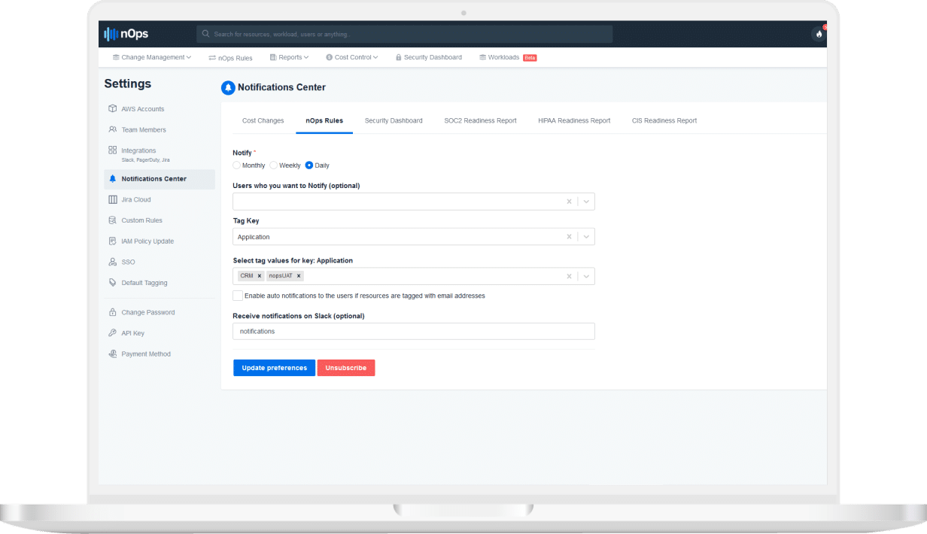927x534 pixels.
Task: Click the IAM Policy Update icon
Action: [x=112, y=241]
